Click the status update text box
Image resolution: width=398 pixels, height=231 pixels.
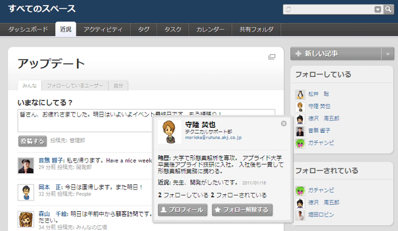[x=146, y=120]
